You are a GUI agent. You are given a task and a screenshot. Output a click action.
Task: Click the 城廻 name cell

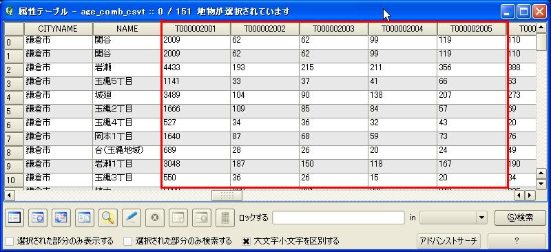(x=127, y=97)
